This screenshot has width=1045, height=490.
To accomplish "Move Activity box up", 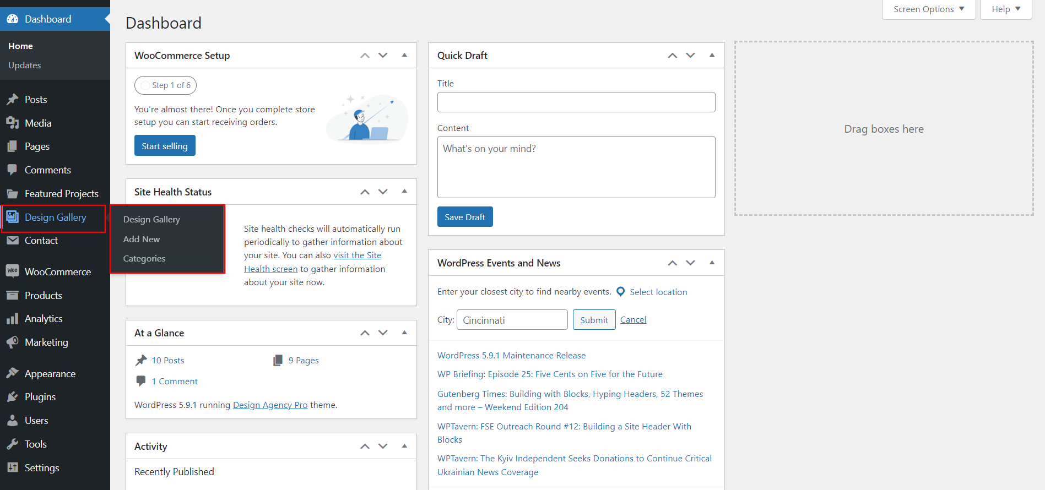I will pyautogui.click(x=365, y=447).
